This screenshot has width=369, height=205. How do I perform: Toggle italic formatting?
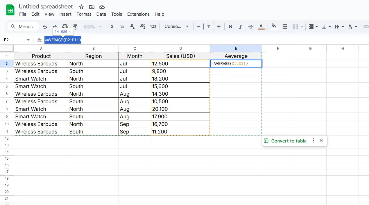click(x=241, y=27)
